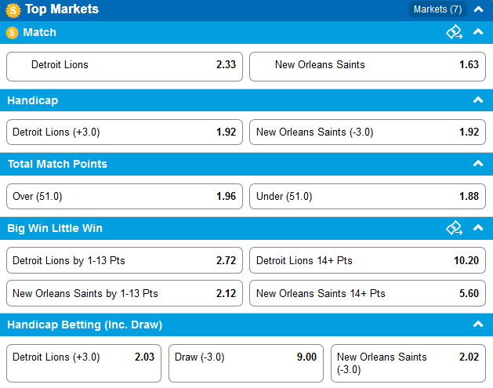This screenshot has height=388, width=493.
Task: Click the cash-out icon in Match header
Action: coord(455,32)
